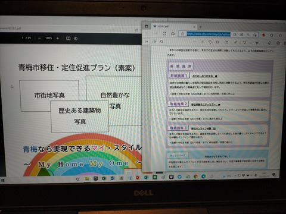Open Word from taskbar
Screen dimensions: 286x214
pos(113,178)
